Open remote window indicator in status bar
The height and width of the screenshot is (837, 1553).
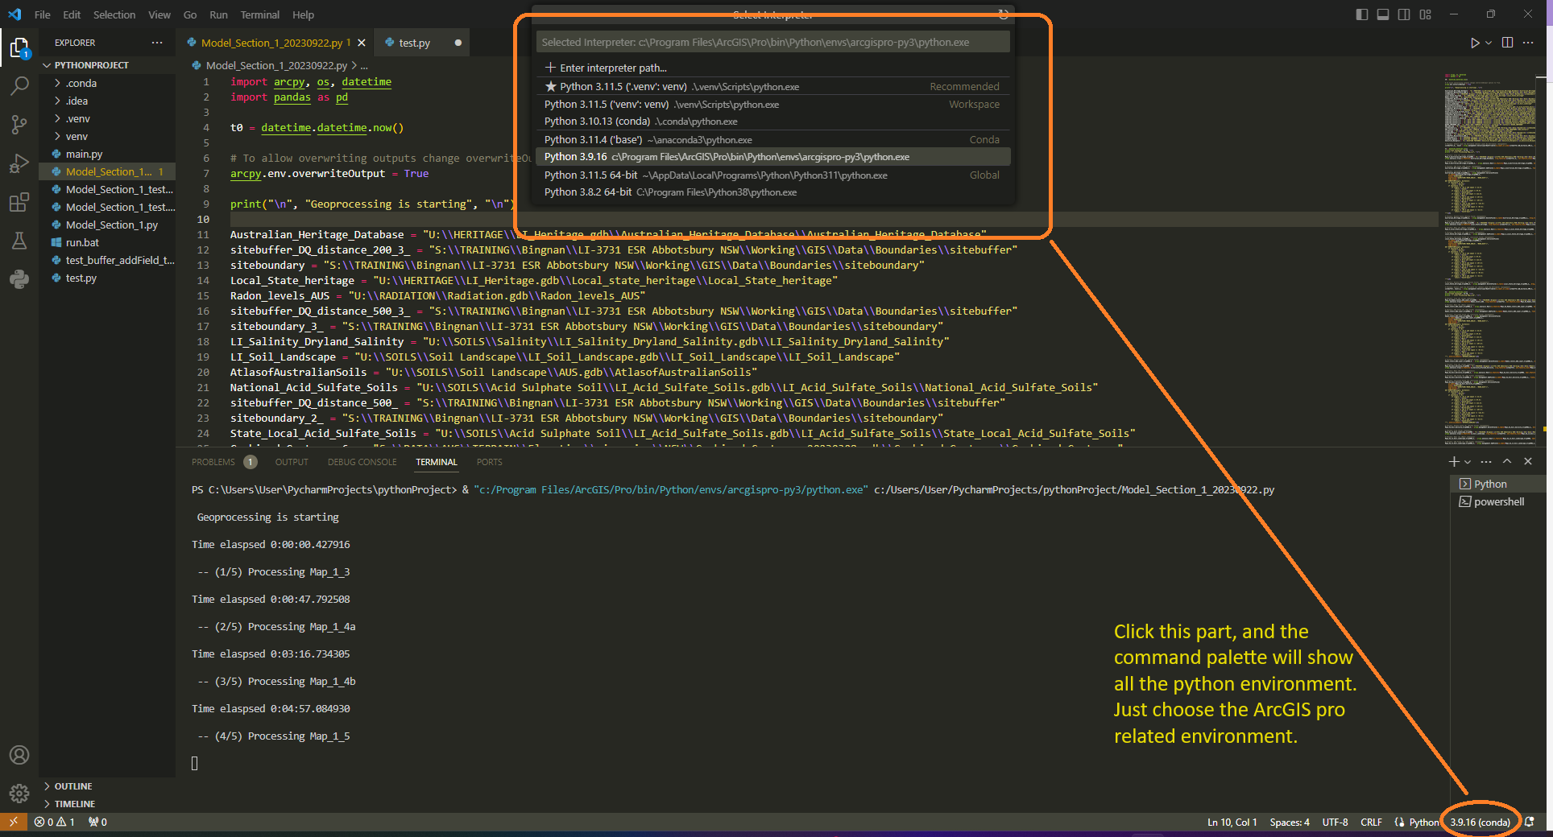(13, 822)
